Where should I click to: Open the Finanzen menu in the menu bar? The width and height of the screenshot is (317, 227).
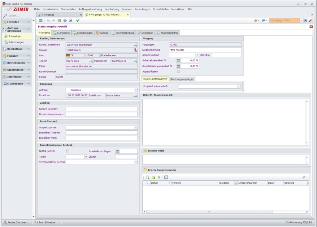[127, 9]
